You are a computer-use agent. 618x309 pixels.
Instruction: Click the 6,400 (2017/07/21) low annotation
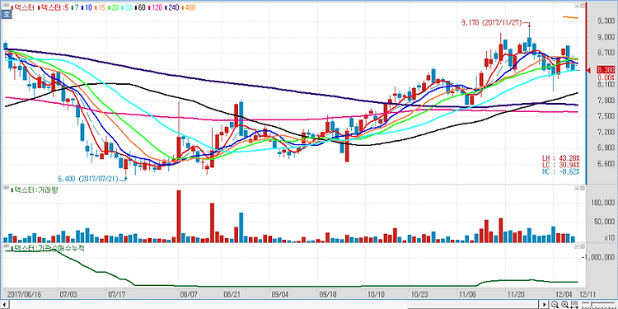(88, 178)
